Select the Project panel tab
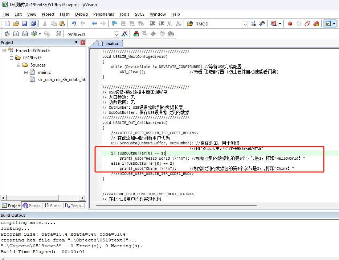The height and width of the screenshot is (260, 339). pyautogui.click(x=11, y=205)
